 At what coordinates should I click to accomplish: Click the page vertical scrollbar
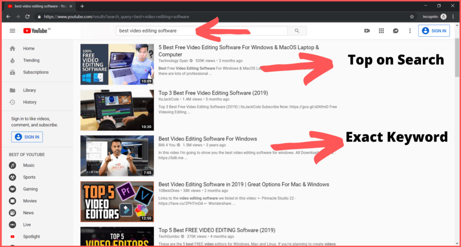457,57
